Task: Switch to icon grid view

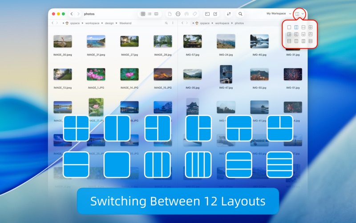Action: (143, 14)
